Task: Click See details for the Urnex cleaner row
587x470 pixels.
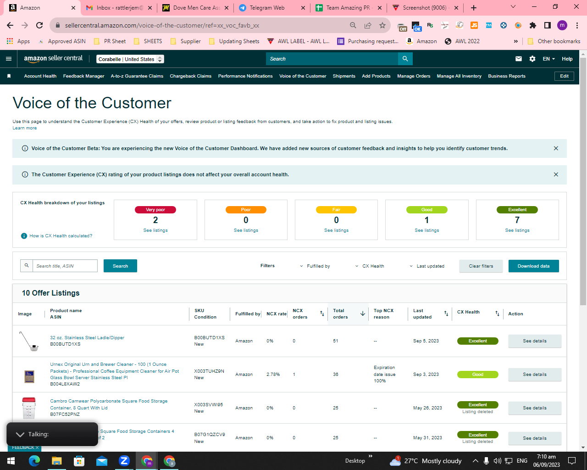Action: point(535,375)
